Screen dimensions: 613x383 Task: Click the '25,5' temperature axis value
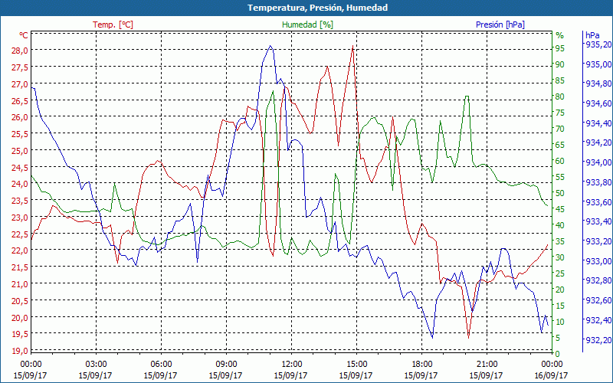pos(20,134)
